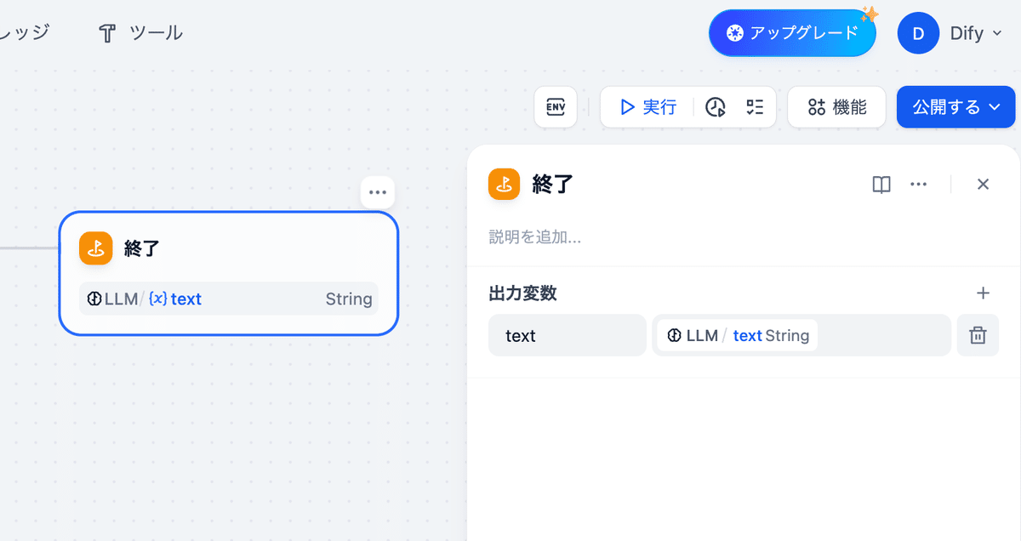
Task: Click the アップグレード upgrade button
Action: pos(792,31)
